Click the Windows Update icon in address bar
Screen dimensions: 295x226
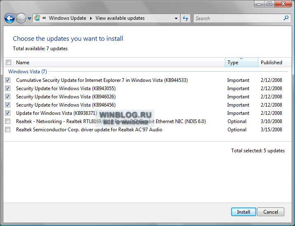coord(37,18)
